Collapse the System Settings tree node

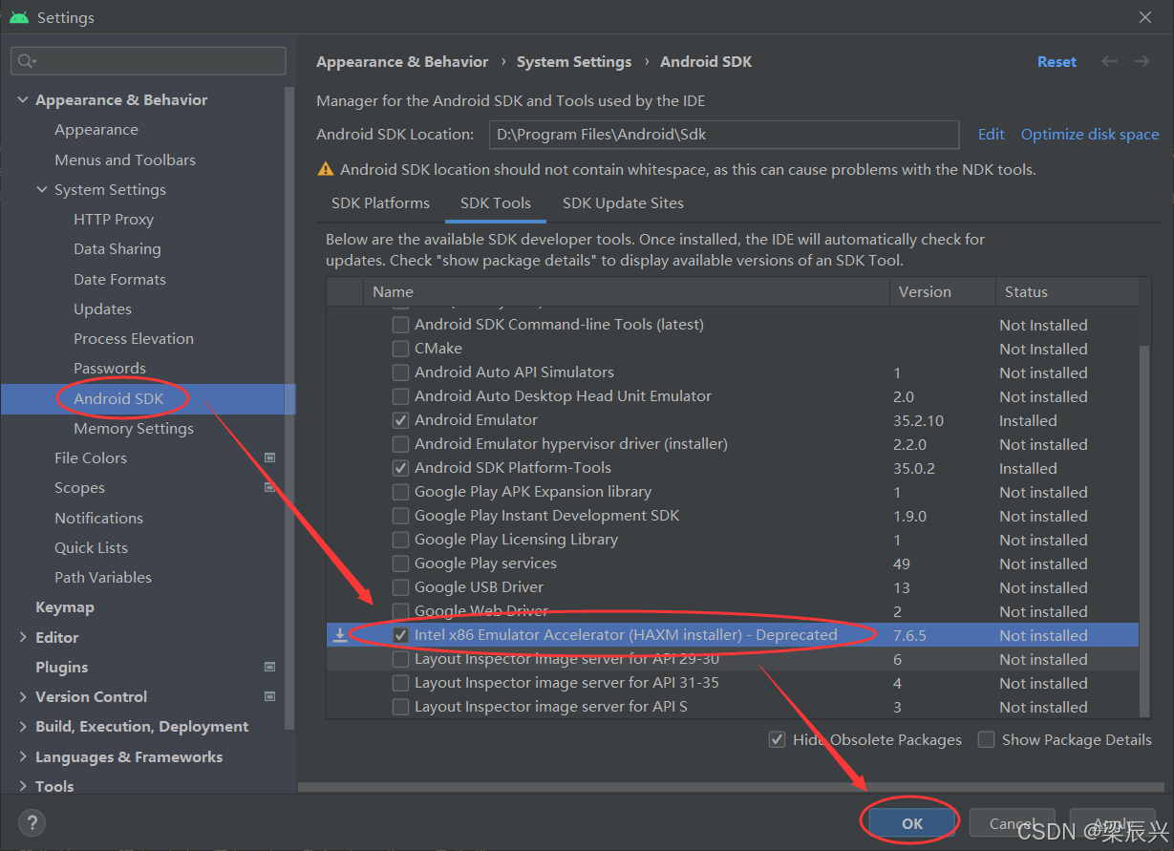[x=42, y=190]
